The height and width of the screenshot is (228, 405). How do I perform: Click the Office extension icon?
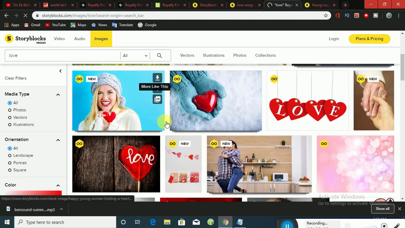(x=338, y=16)
